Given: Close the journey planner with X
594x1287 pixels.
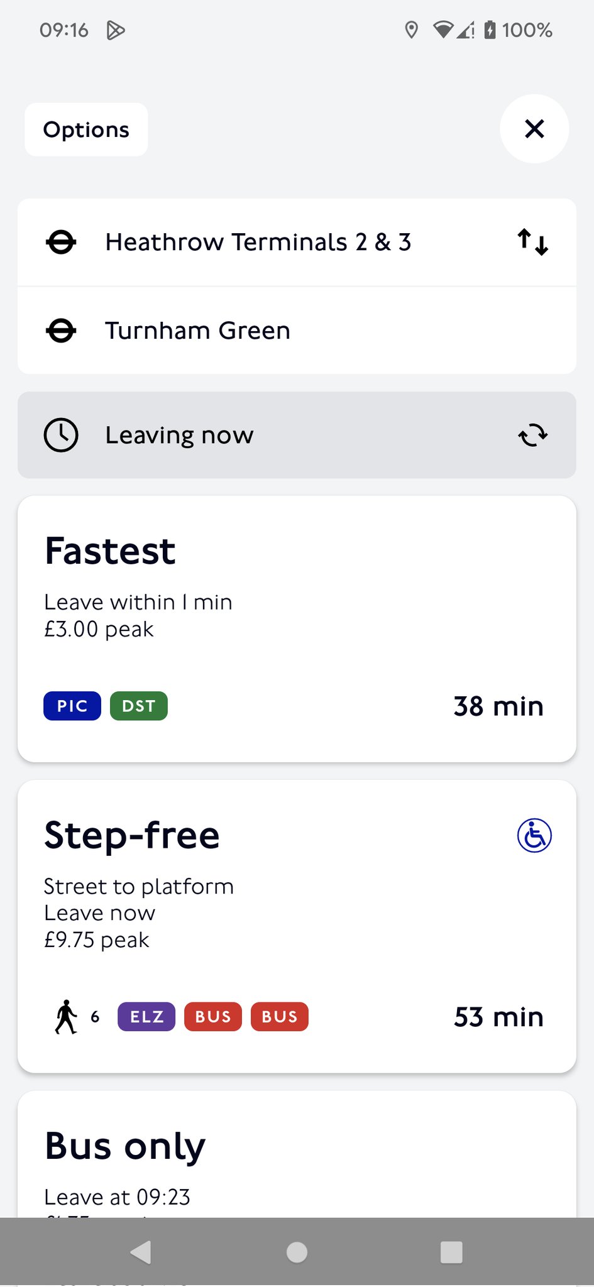Looking at the screenshot, I should pyautogui.click(x=534, y=129).
